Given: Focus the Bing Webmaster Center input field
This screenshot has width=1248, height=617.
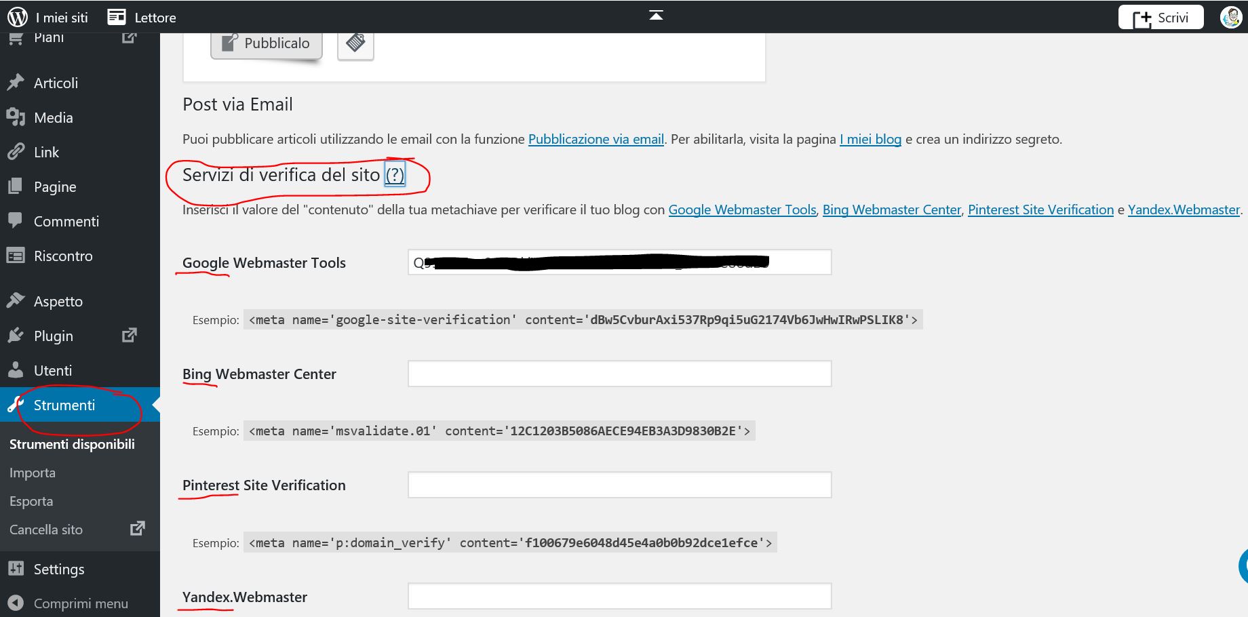Looking at the screenshot, I should click(619, 374).
